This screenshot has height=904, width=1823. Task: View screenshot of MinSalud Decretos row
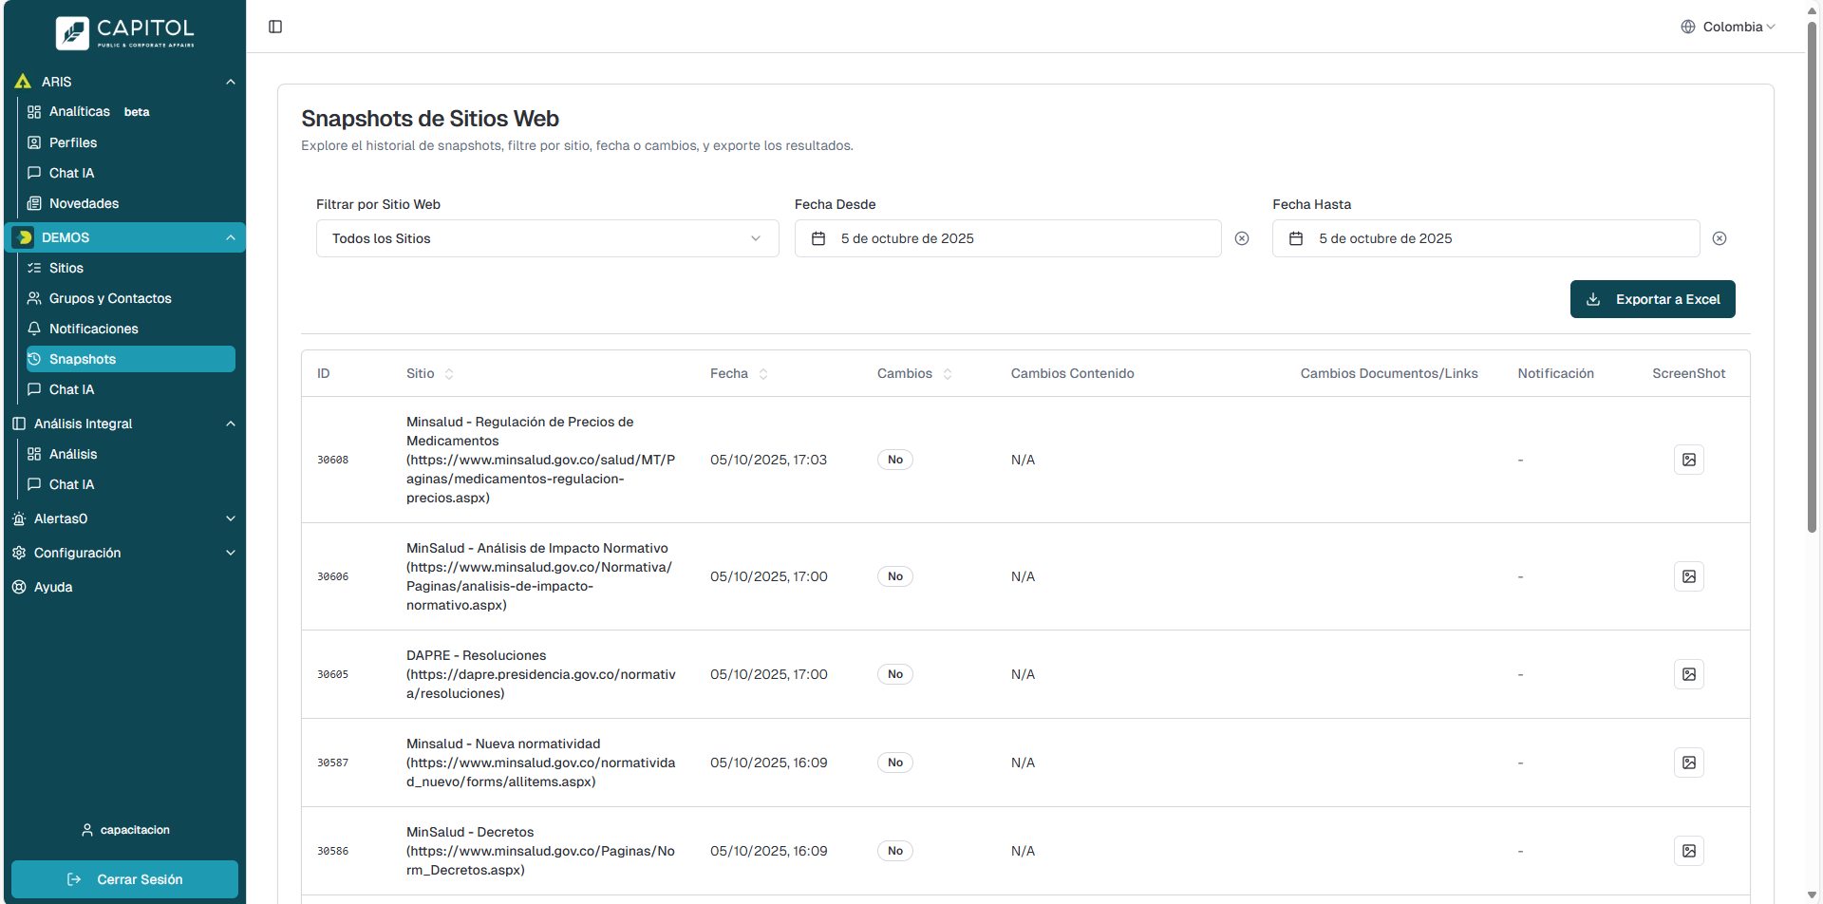point(1688,851)
